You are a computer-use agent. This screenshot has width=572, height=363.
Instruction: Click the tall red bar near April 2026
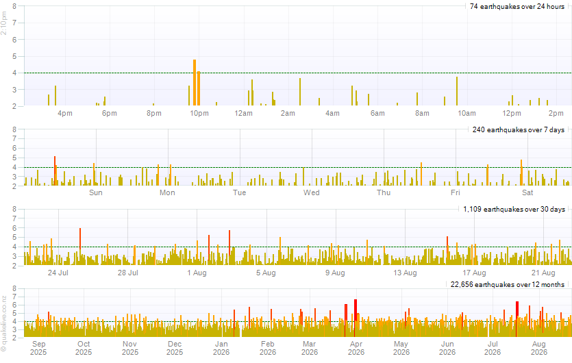click(356, 318)
